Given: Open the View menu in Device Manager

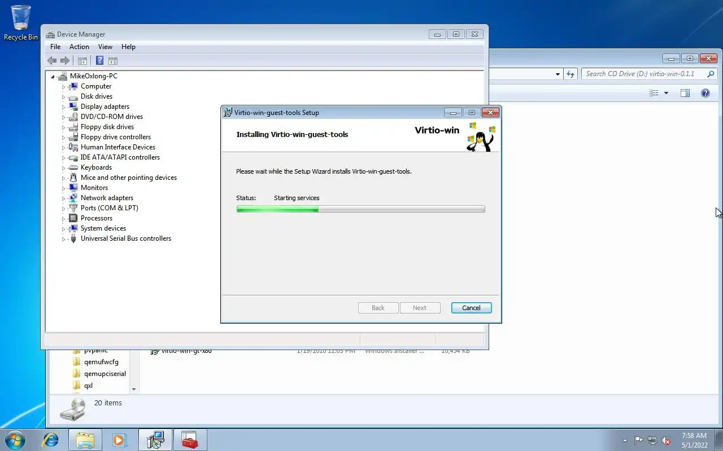Looking at the screenshot, I should coord(105,47).
